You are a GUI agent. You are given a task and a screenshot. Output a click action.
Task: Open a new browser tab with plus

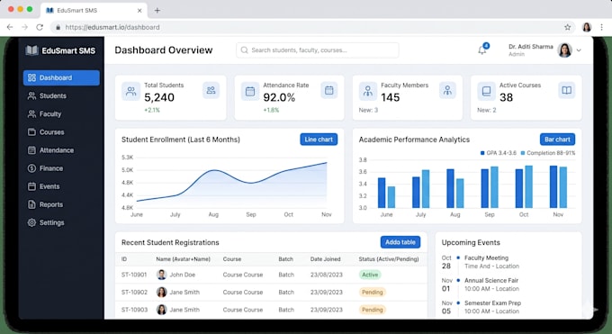pos(157,11)
